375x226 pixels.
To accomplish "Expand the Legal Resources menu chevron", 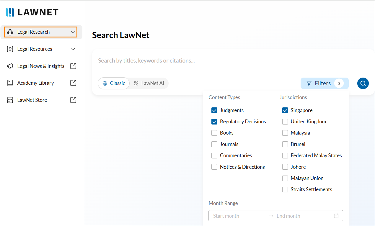I will point(73,49).
